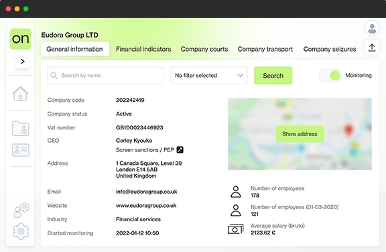This screenshot has width=386, height=252.
Task: Open the www.eudoragroup.co.uk website link
Action: point(146,206)
